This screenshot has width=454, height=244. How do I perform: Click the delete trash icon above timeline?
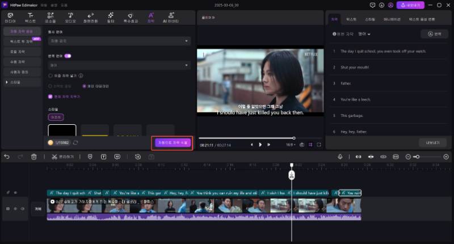[34, 157]
